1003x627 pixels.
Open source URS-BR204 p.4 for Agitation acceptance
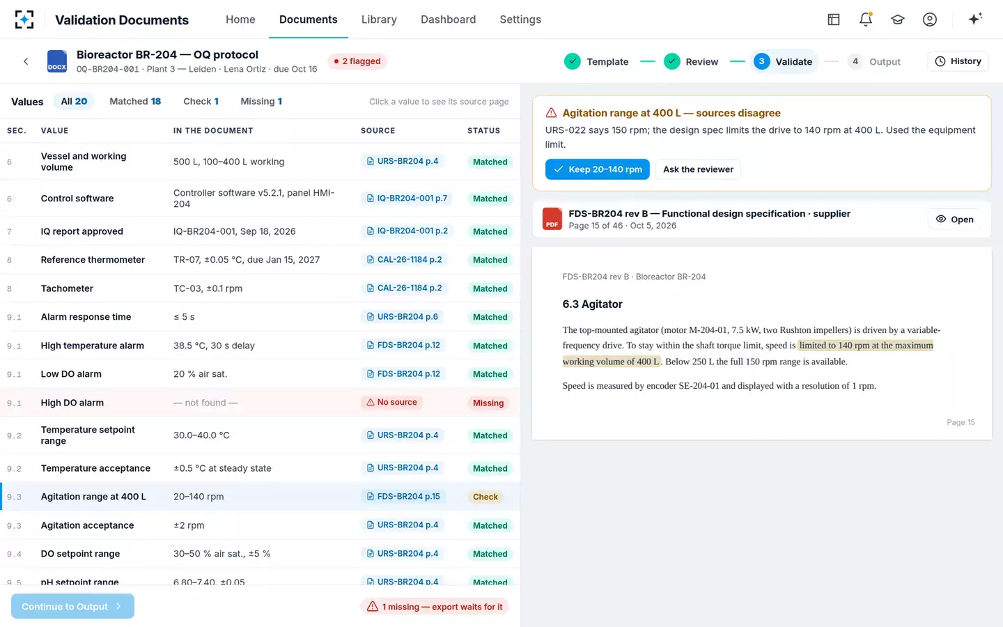(x=403, y=525)
